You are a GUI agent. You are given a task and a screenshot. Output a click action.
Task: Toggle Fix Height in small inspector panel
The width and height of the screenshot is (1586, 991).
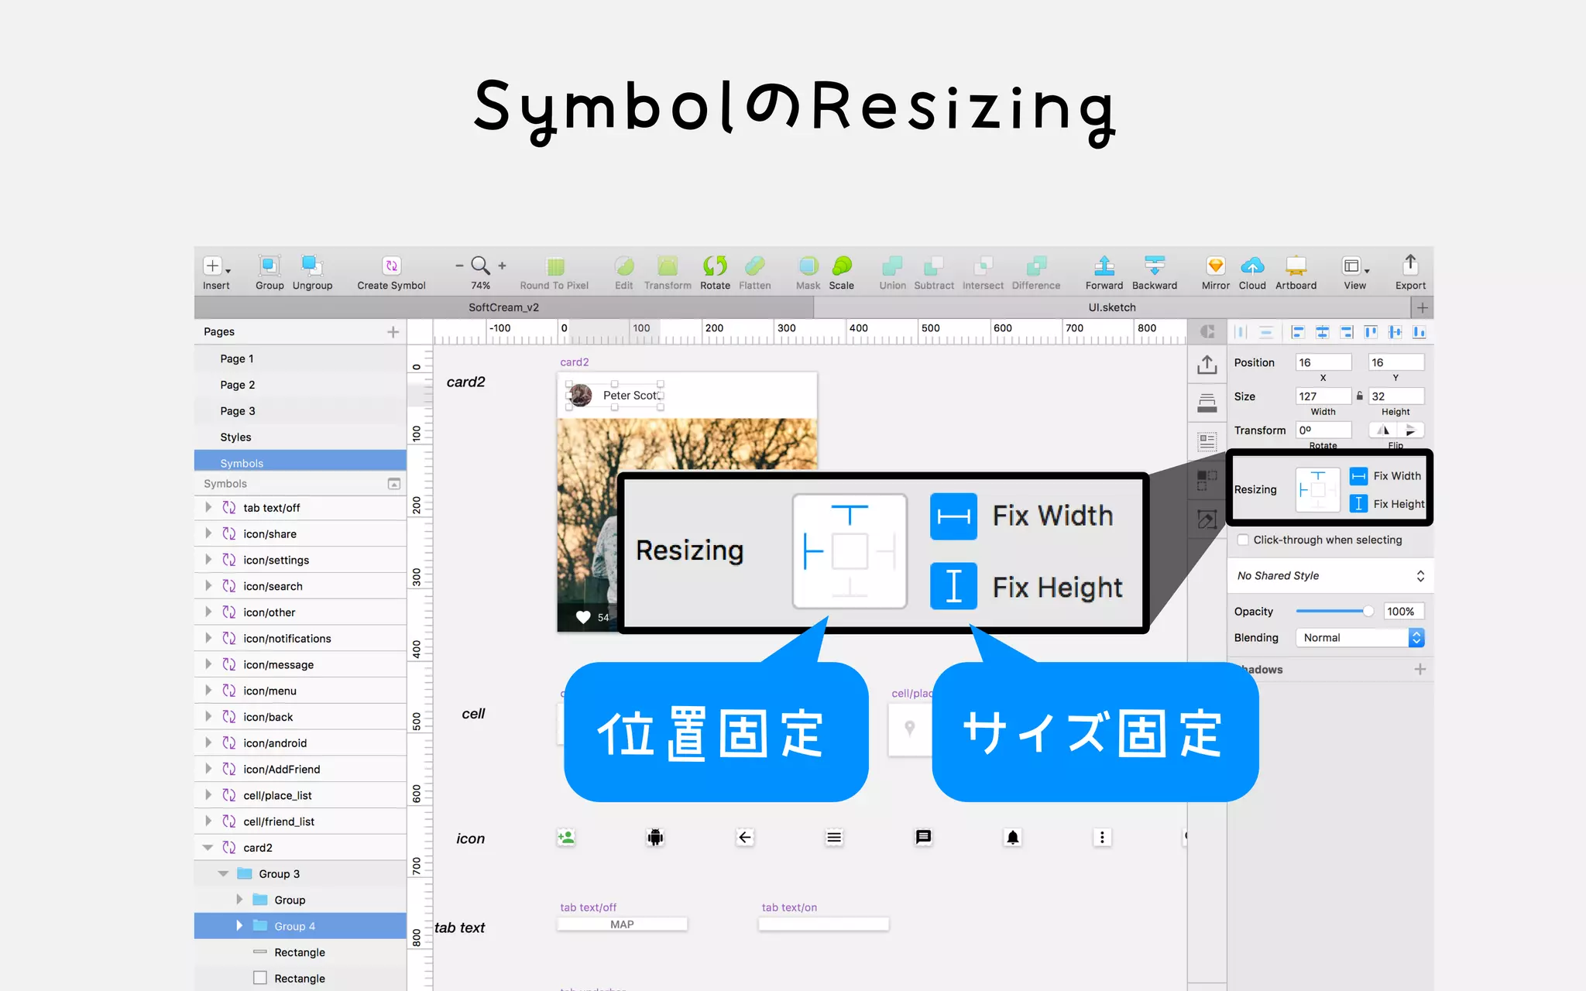point(1358,504)
